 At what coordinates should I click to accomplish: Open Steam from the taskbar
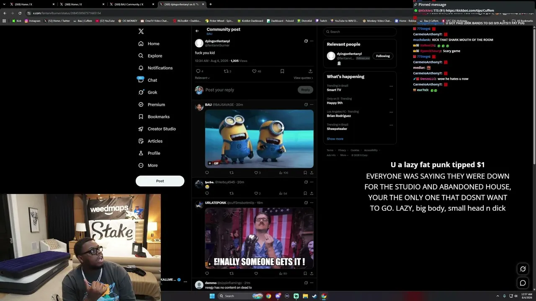(x=314, y=296)
